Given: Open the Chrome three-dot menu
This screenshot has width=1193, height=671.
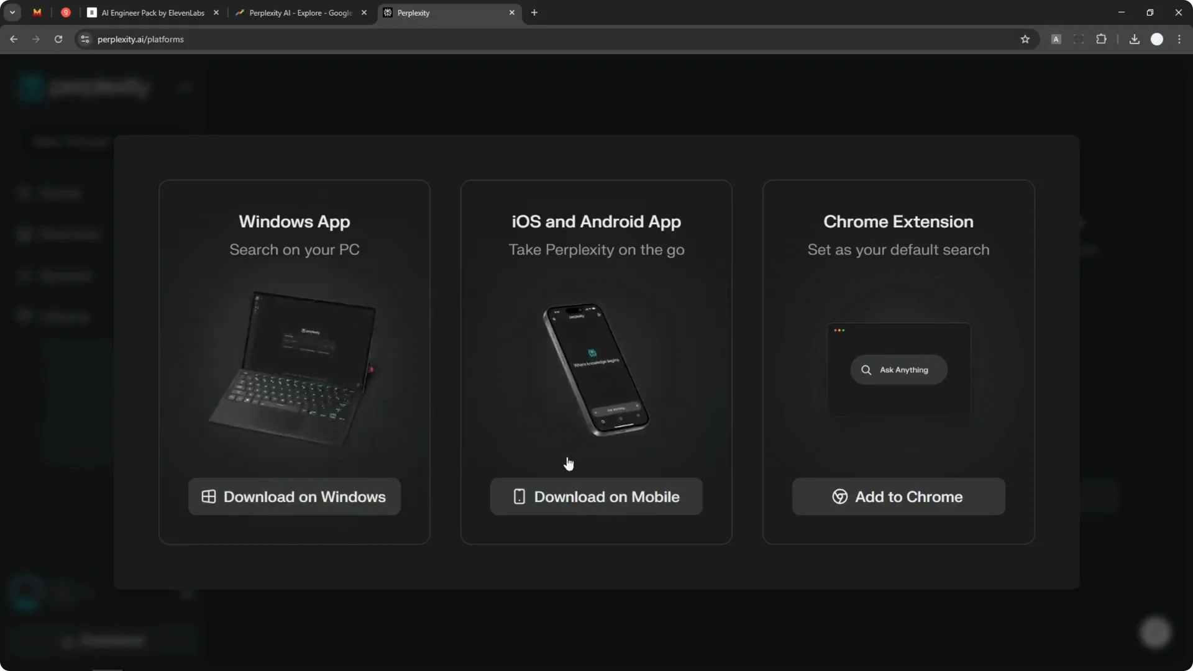Looking at the screenshot, I should tap(1180, 39).
